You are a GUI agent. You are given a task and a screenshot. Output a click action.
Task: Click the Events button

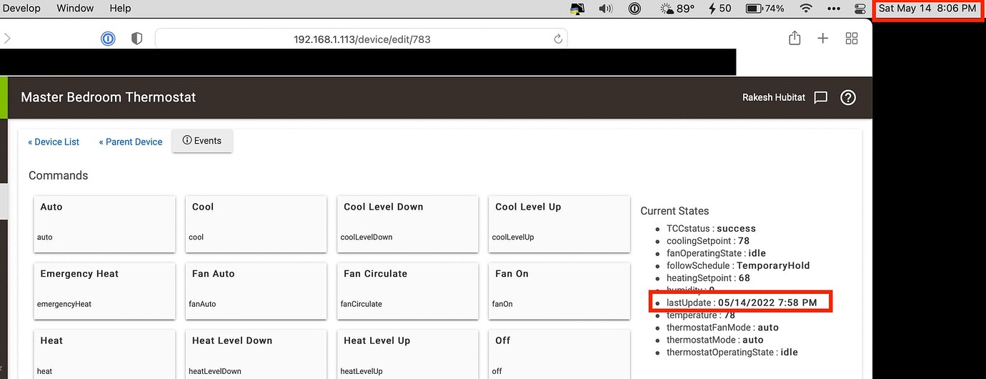202,141
